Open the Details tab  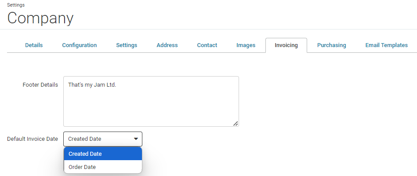coord(34,45)
